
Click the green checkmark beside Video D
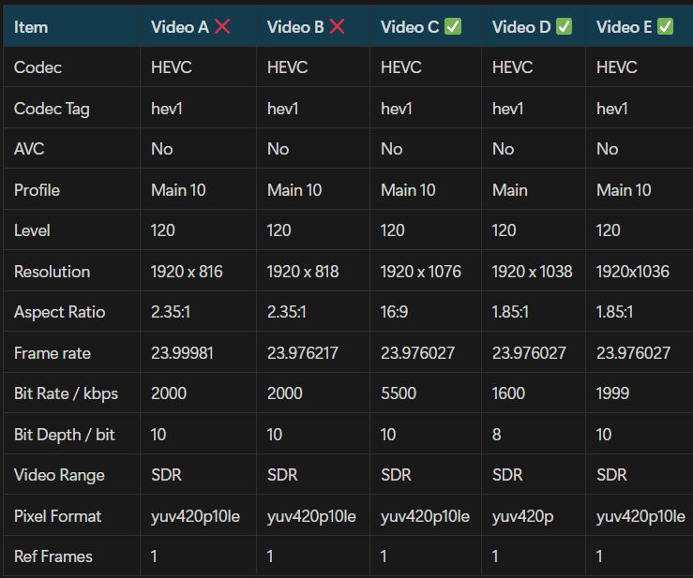click(564, 26)
